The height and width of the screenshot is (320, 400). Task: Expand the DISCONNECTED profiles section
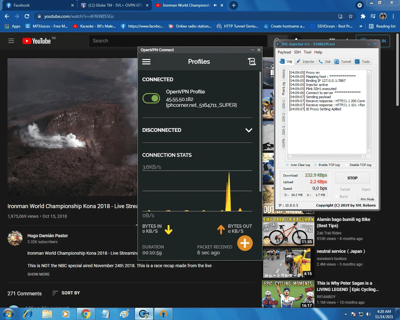(249, 130)
